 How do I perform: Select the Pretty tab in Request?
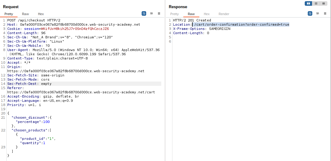[x=9, y=14]
